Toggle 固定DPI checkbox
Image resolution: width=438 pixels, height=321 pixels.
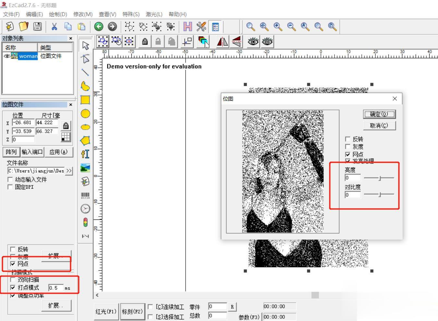(10, 187)
